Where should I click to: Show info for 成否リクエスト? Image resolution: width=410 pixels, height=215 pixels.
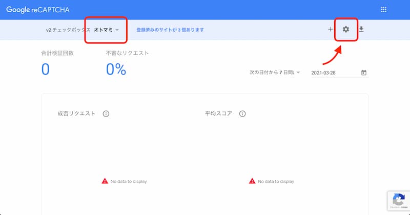click(106, 113)
